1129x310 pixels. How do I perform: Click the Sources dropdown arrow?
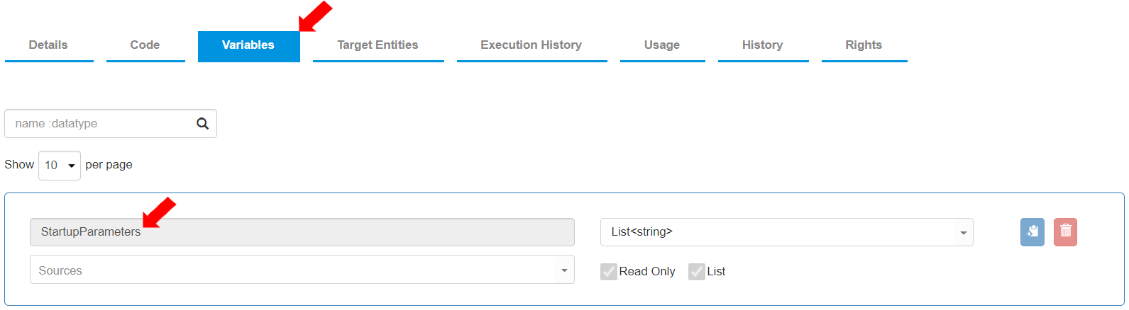564,270
